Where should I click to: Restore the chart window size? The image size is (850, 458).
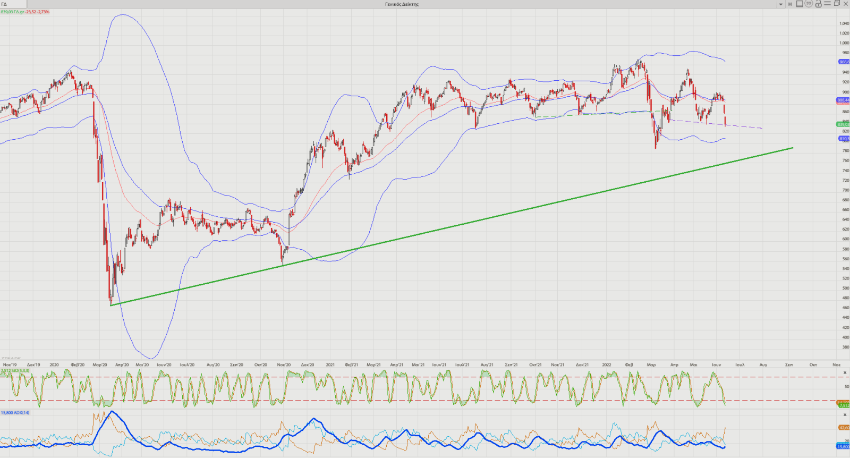pos(837,4)
